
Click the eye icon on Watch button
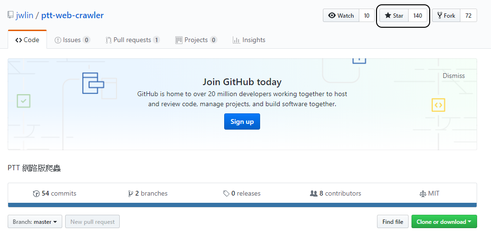[x=332, y=16]
